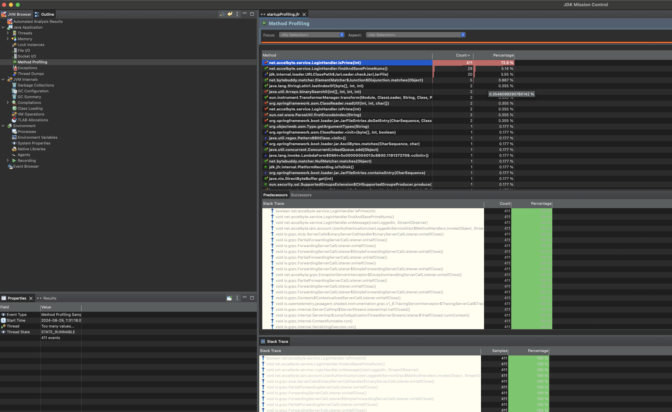Toggle the Properties panel visibility
The width and height of the screenshot is (672, 412).
31,298
